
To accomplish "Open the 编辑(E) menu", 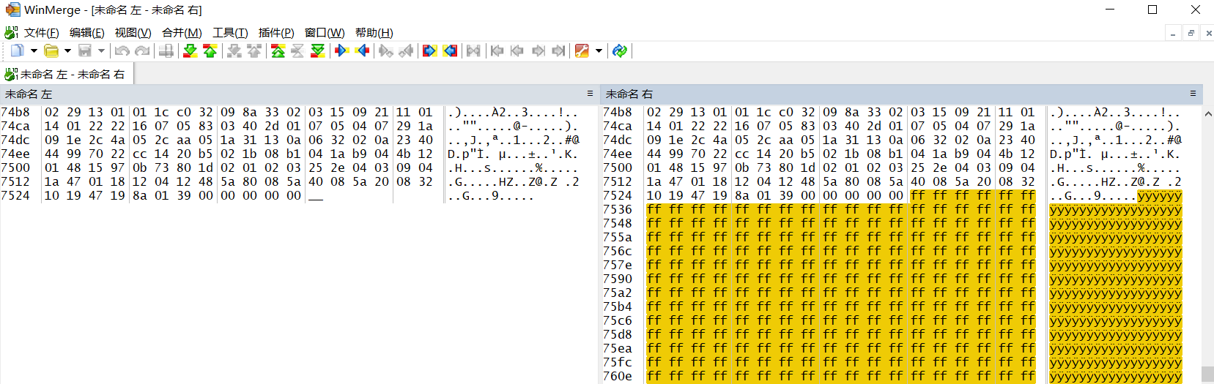I will point(86,32).
